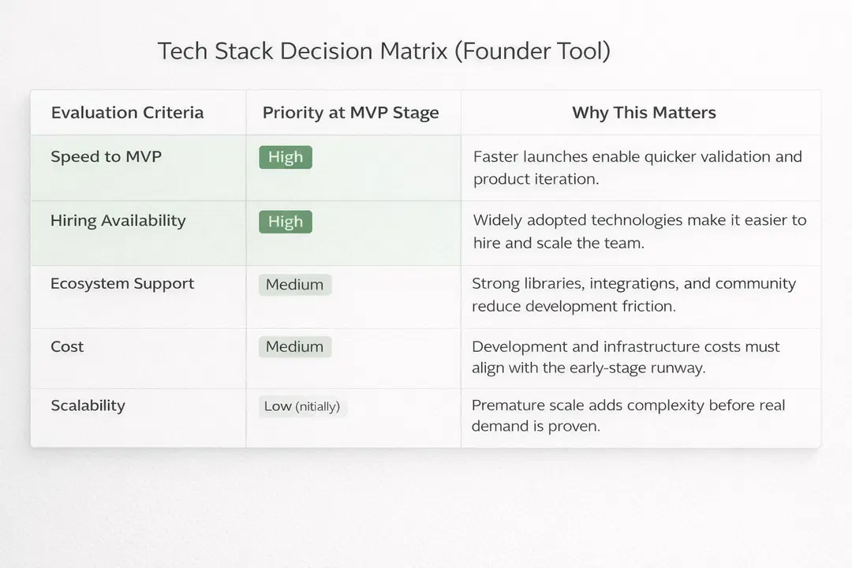Click the faster launches explanation text
This screenshot has height=568, width=852.
click(x=637, y=167)
